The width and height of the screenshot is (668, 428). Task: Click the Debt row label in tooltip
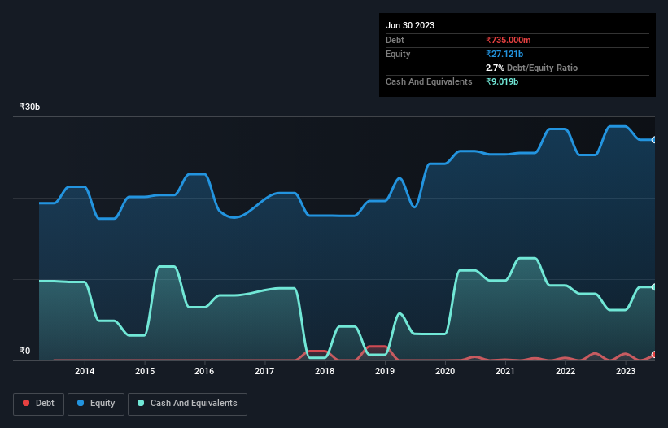(395, 40)
